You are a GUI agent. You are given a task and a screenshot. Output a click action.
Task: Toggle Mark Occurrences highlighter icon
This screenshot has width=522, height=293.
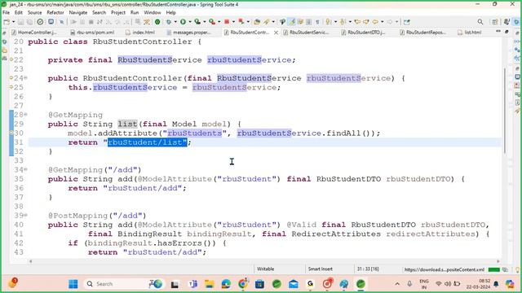point(292,22)
